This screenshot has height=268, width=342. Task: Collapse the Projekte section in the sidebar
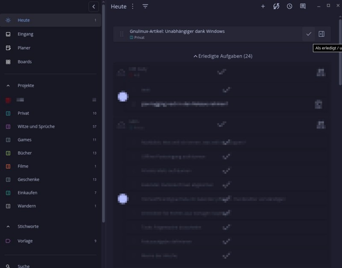(x=8, y=85)
